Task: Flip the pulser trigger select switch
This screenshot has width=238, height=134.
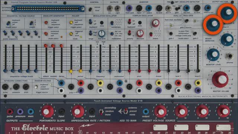Action: (x=71, y=23)
